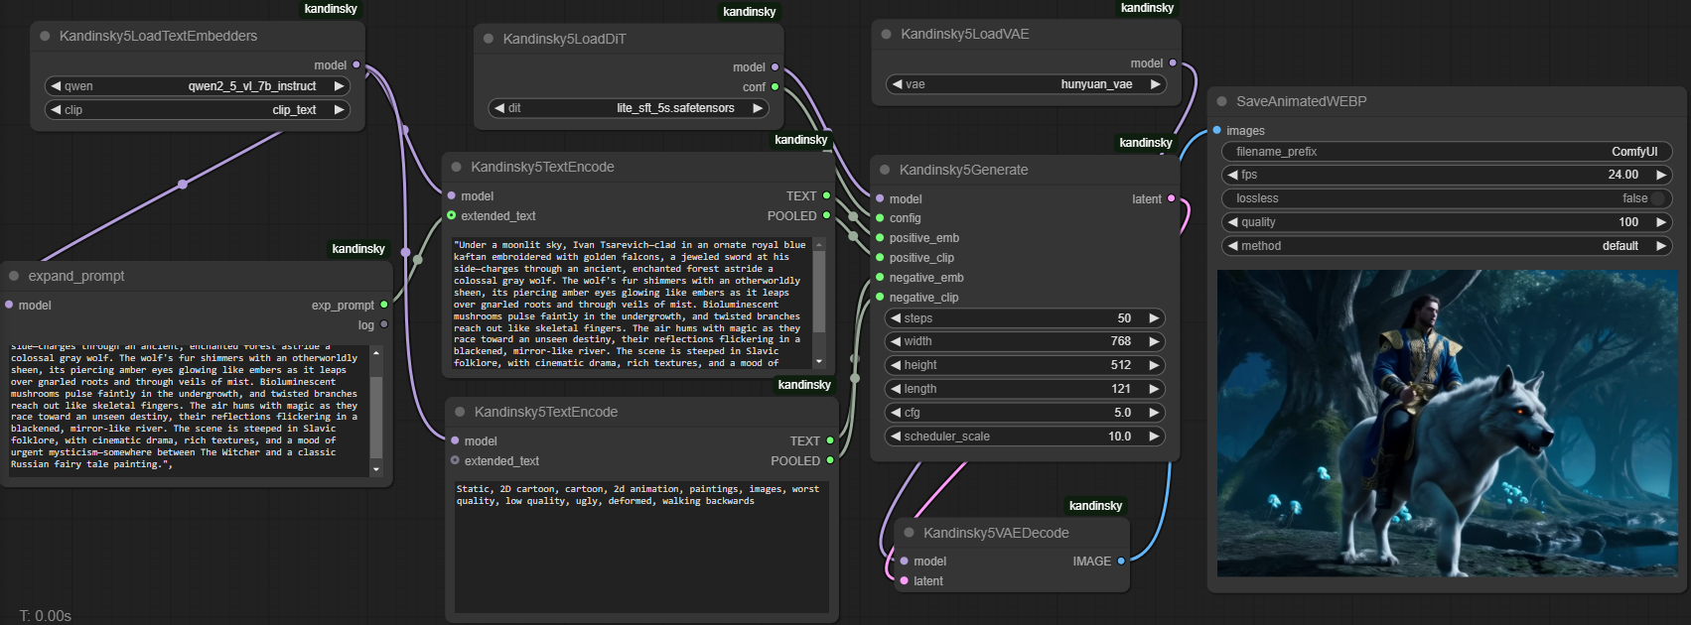Click the kandinsky badge above Kandinsky5LoadVAE

(1147, 8)
